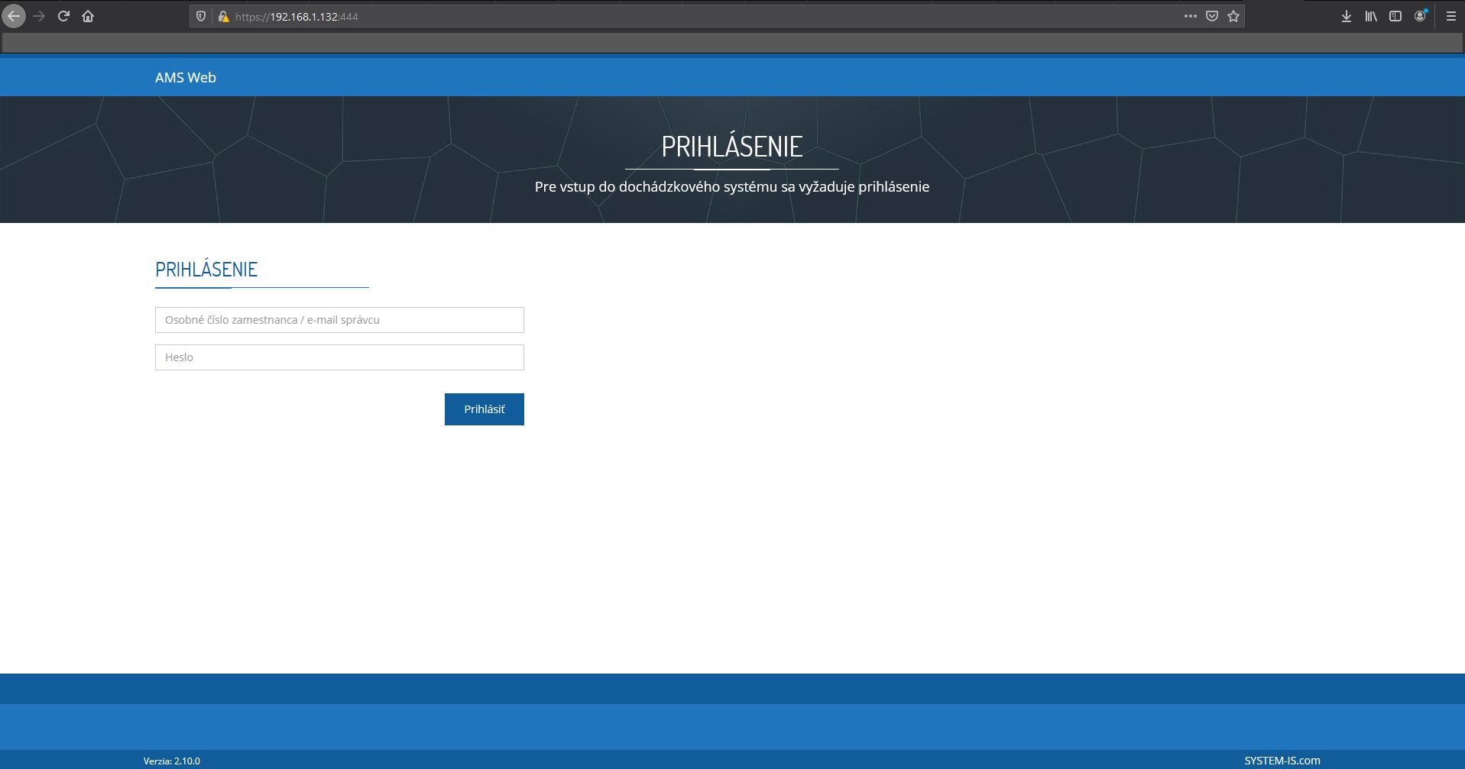The width and height of the screenshot is (1465, 769).
Task: Open the Firefox account profile icon
Action: [1421, 15]
